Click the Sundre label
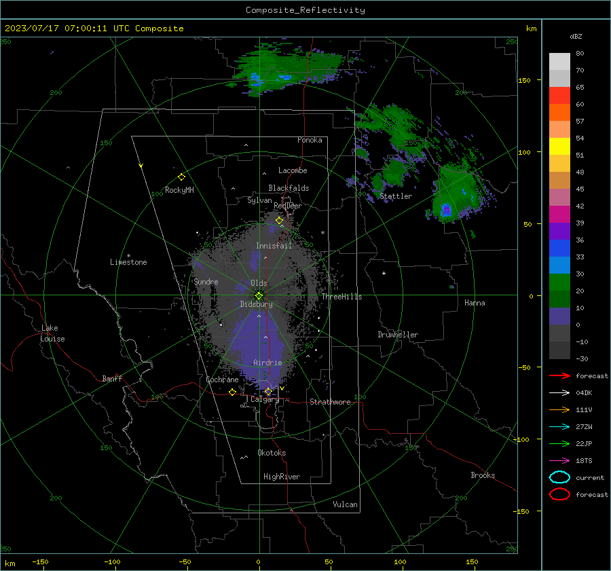611x571 pixels. tap(206, 281)
